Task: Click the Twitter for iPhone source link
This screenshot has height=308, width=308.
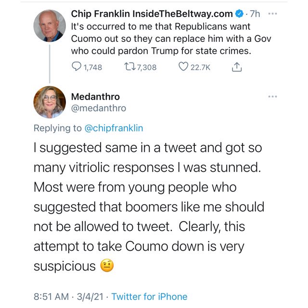Action: [149, 296]
